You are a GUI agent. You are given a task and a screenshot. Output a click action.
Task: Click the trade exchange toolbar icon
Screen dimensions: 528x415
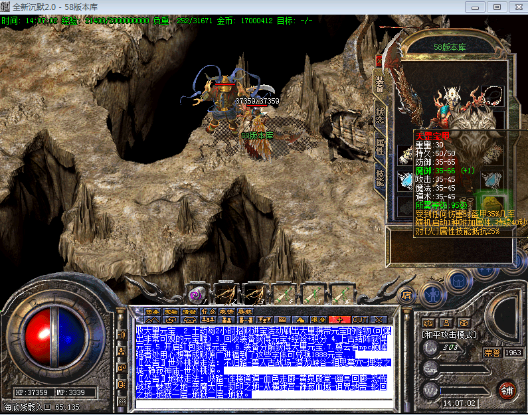[x=171, y=320]
